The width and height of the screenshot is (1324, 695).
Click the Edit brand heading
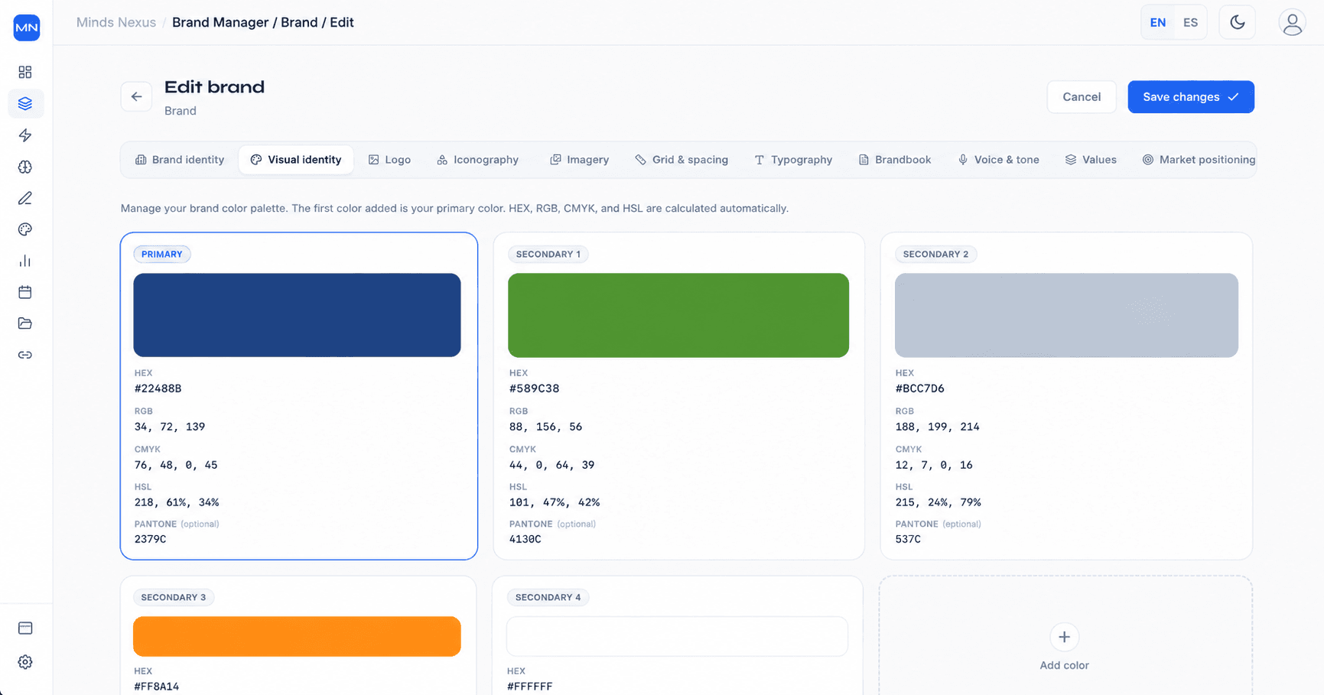point(215,87)
